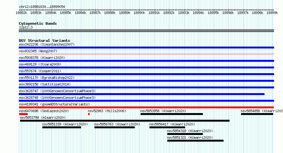Select the nsv5856417 (Almarri2020) label
Screen dimensions: 283x153
pos(172,124)
